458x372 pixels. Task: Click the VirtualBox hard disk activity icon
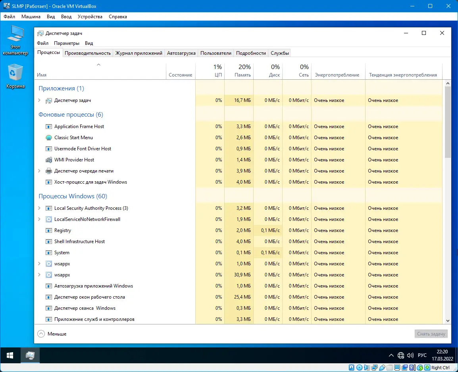coord(351,368)
